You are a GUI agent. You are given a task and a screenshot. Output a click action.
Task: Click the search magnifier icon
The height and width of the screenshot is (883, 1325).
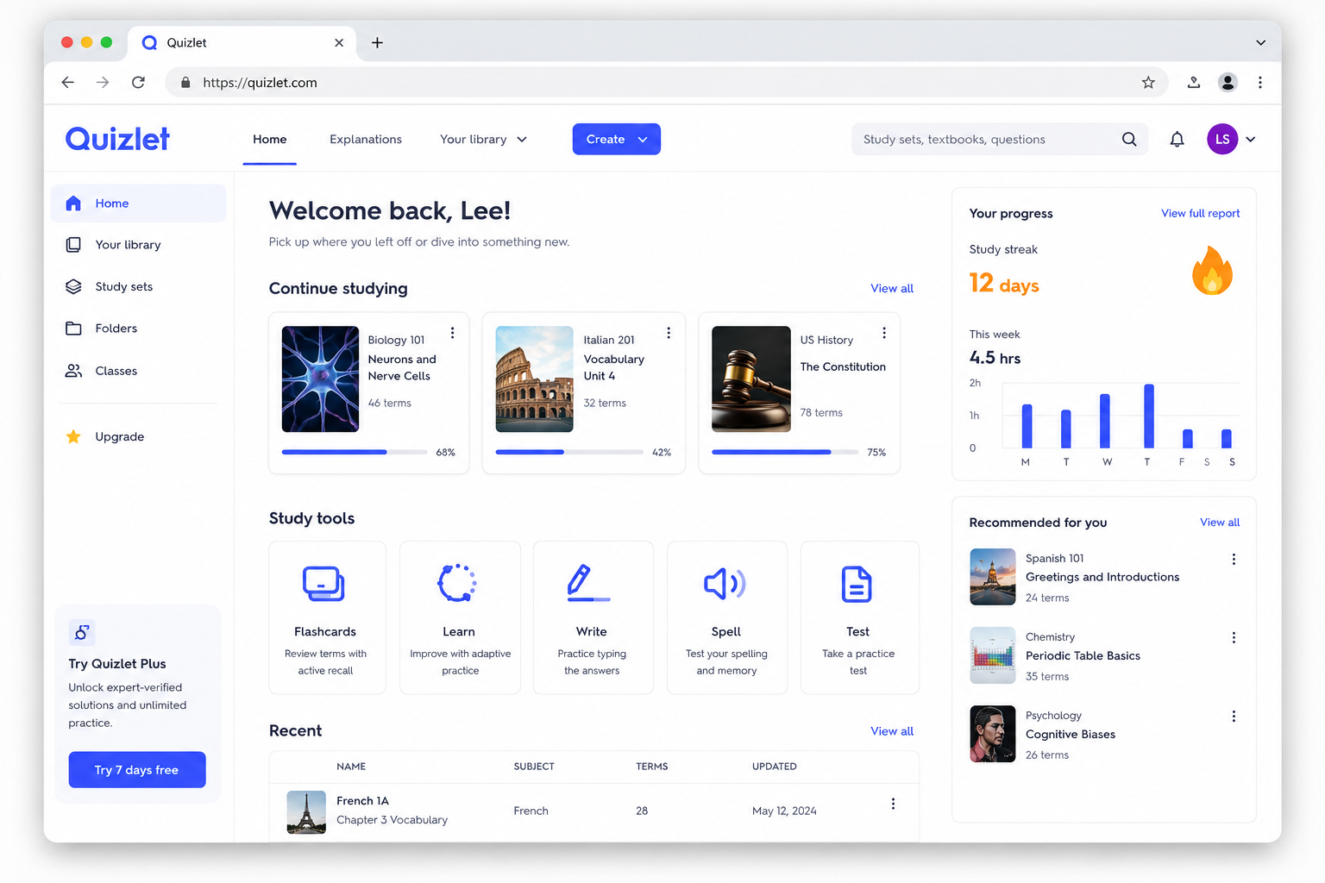(x=1129, y=140)
